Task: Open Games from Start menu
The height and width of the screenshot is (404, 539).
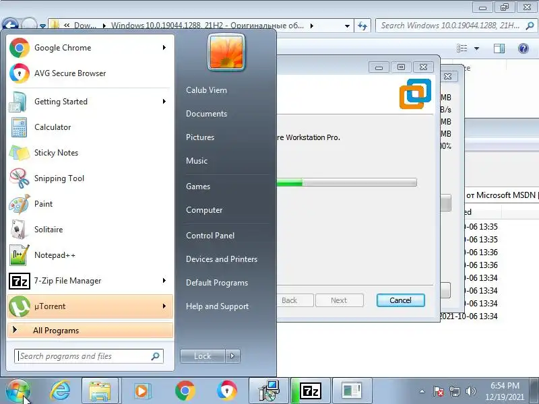Action: click(198, 187)
